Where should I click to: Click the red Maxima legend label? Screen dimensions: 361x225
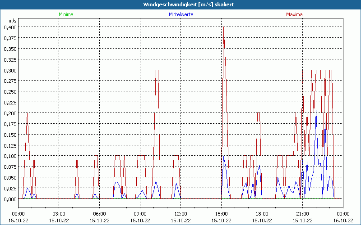[x=294, y=14]
